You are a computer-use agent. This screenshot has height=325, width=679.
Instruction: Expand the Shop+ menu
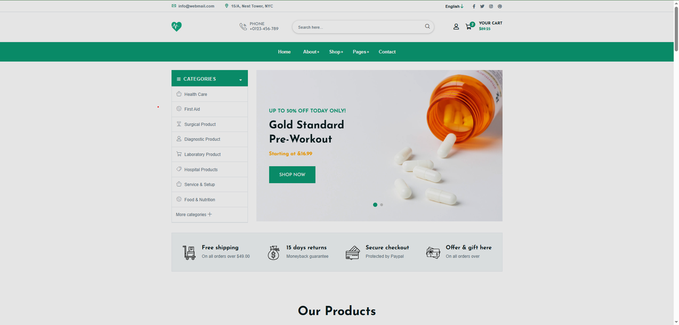pyautogui.click(x=336, y=52)
